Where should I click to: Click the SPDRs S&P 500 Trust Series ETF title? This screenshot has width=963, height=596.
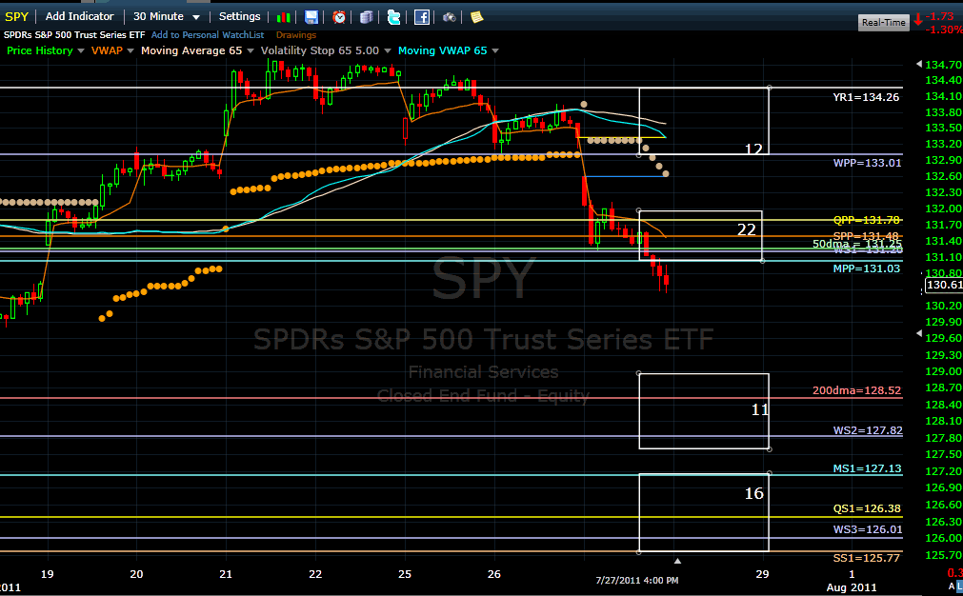[x=74, y=35]
